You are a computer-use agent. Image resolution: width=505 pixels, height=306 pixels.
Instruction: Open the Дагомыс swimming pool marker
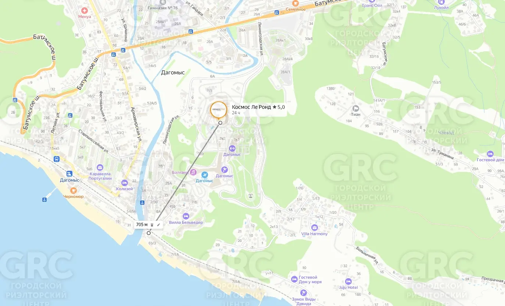tap(204, 174)
